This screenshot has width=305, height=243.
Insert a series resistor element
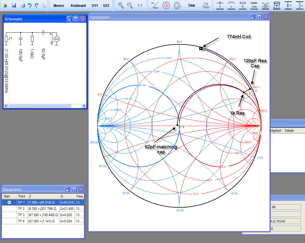243,5
